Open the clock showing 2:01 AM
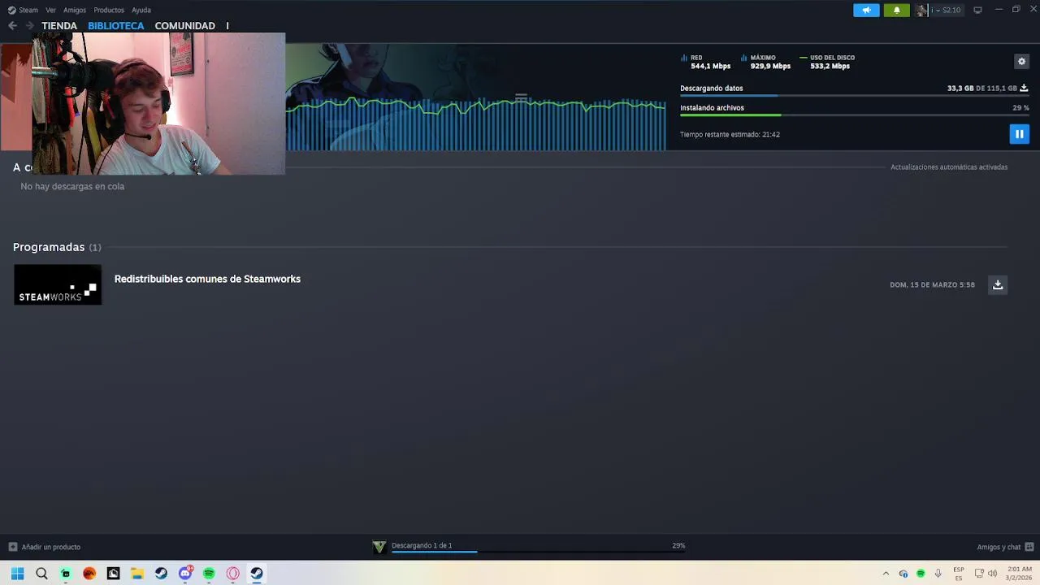This screenshot has width=1040, height=585. pyautogui.click(x=1019, y=574)
